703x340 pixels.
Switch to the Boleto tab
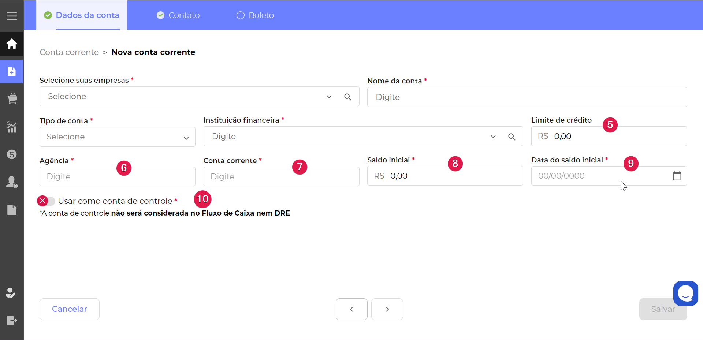[255, 15]
